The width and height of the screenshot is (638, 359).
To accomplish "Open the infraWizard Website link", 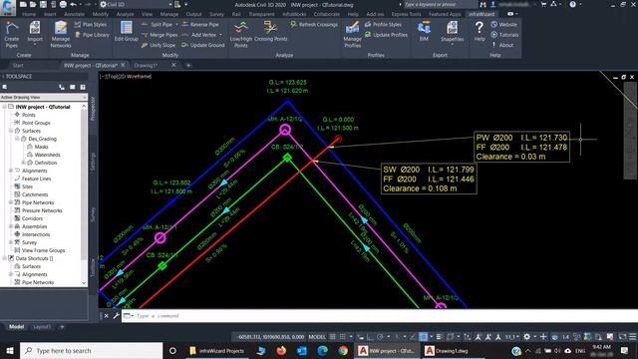I will coord(504,24).
